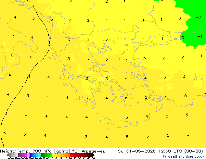Select the gray swatch of the legend
This screenshot has width=206, height=159.
(x=10, y=155)
